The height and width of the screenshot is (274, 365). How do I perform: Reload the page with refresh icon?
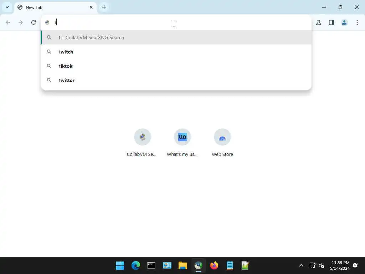(x=34, y=22)
